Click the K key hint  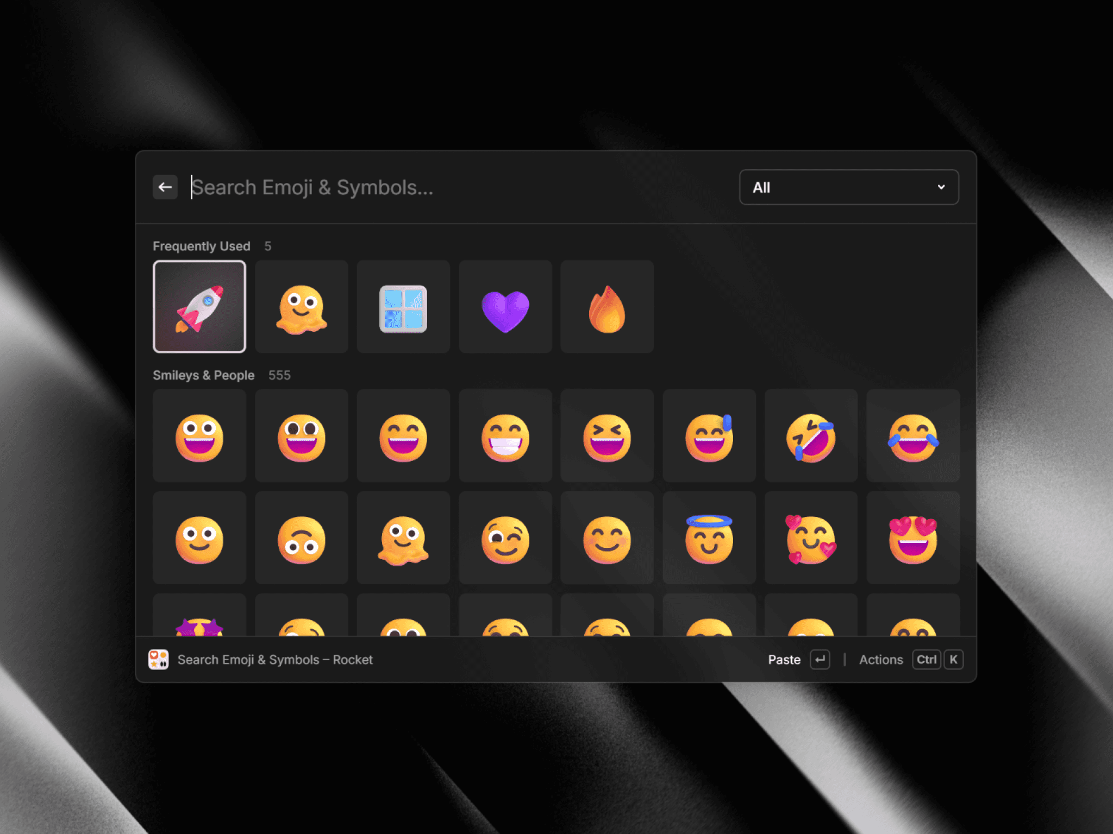953,660
